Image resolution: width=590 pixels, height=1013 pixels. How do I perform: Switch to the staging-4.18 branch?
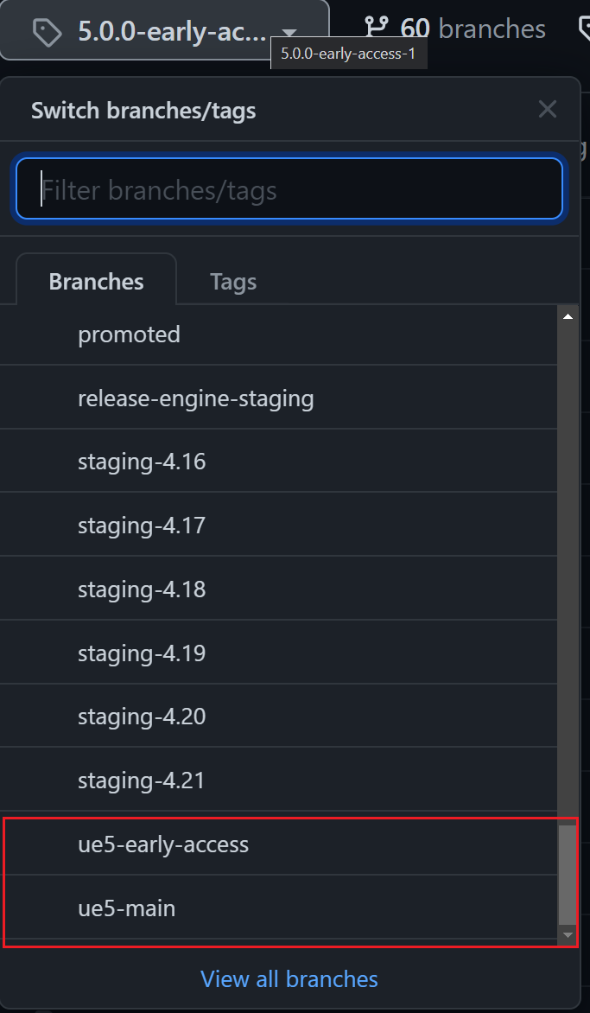tap(142, 589)
